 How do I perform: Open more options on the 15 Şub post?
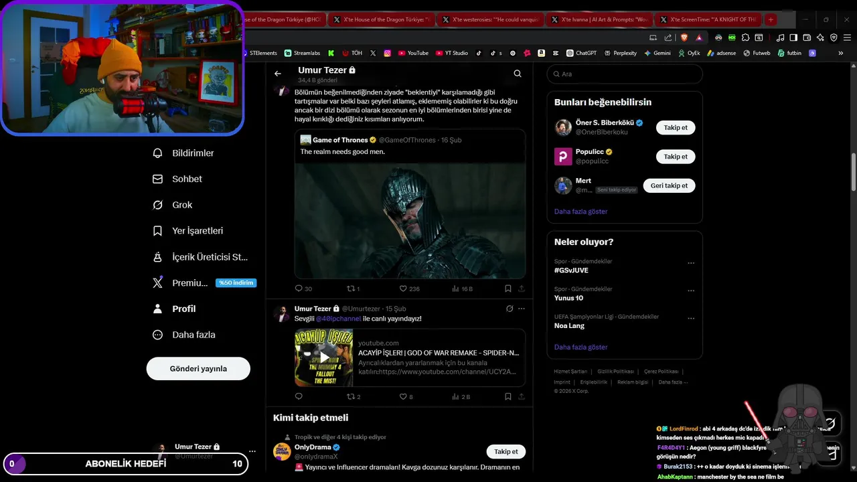click(522, 309)
